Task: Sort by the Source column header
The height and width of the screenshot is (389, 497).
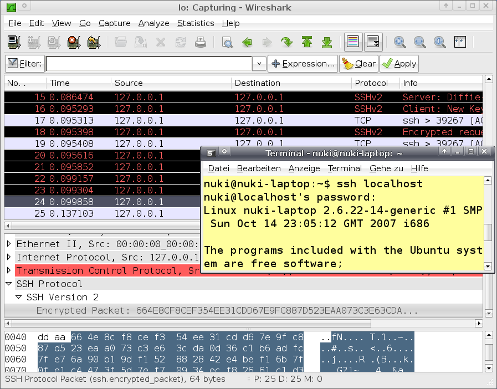Action: (171, 83)
